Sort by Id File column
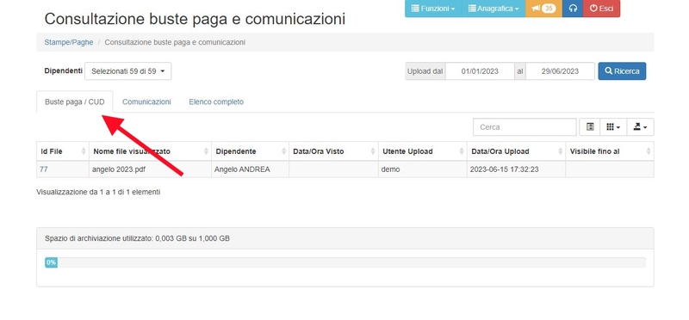Screen dimensions: 689x320 coord(63,151)
